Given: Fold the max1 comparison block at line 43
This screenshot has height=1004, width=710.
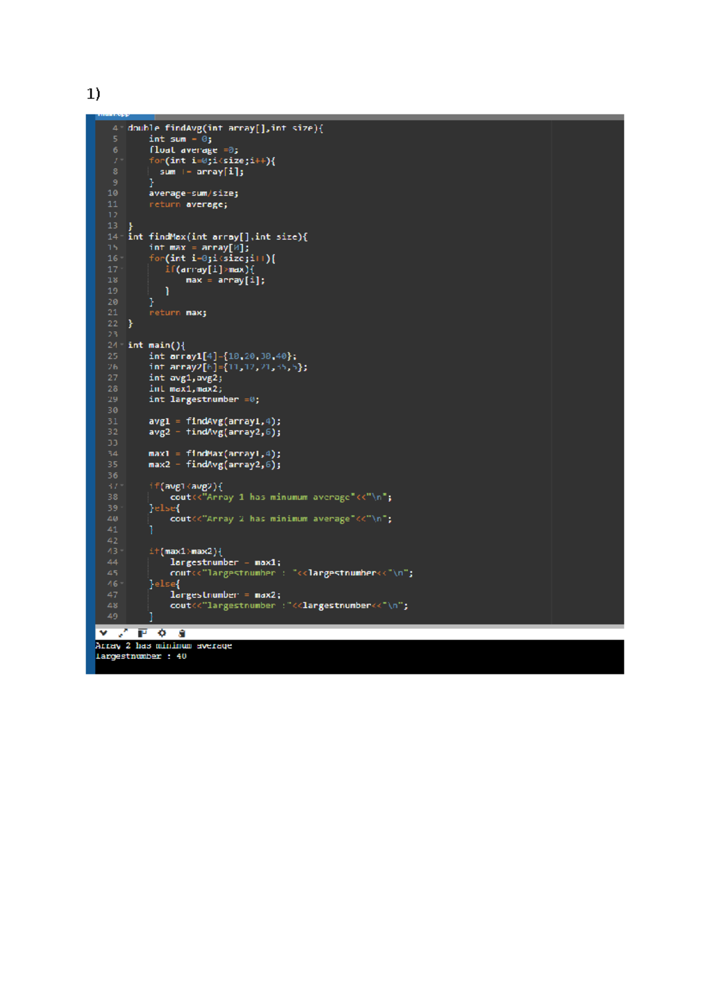Looking at the screenshot, I should pyautogui.click(x=122, y=551).
